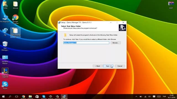The height and width of the screenshot is (99, 177).
Task: Open the touch keyboard tray icon
Action: point(159,97)
